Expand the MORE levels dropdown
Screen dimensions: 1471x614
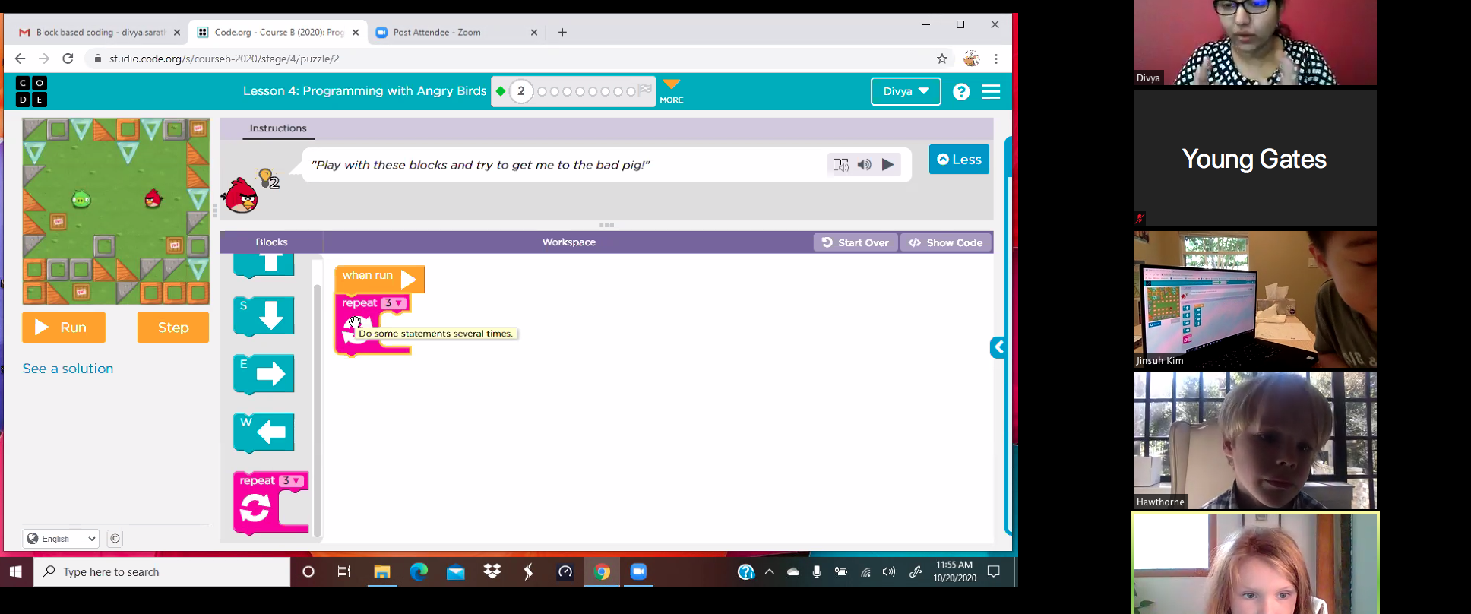671,90
